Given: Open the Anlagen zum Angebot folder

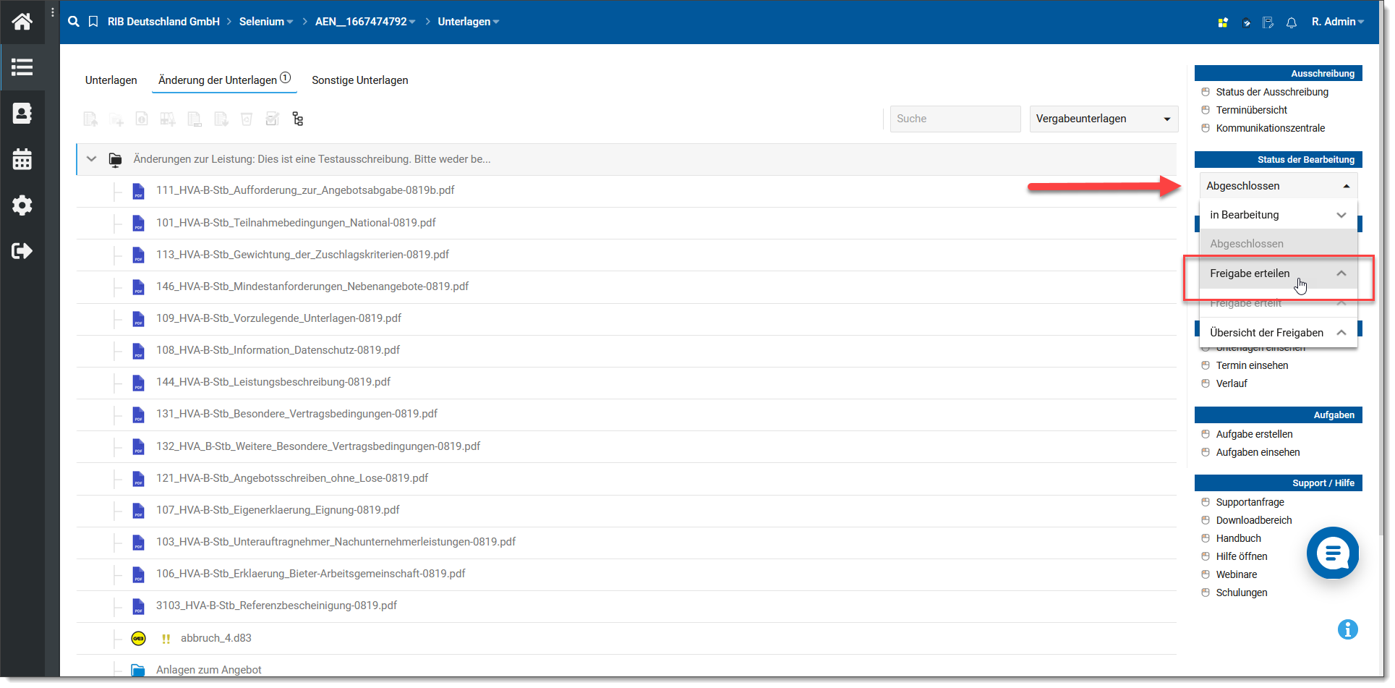Looking at the screenshot, I should tap(209, 670).
